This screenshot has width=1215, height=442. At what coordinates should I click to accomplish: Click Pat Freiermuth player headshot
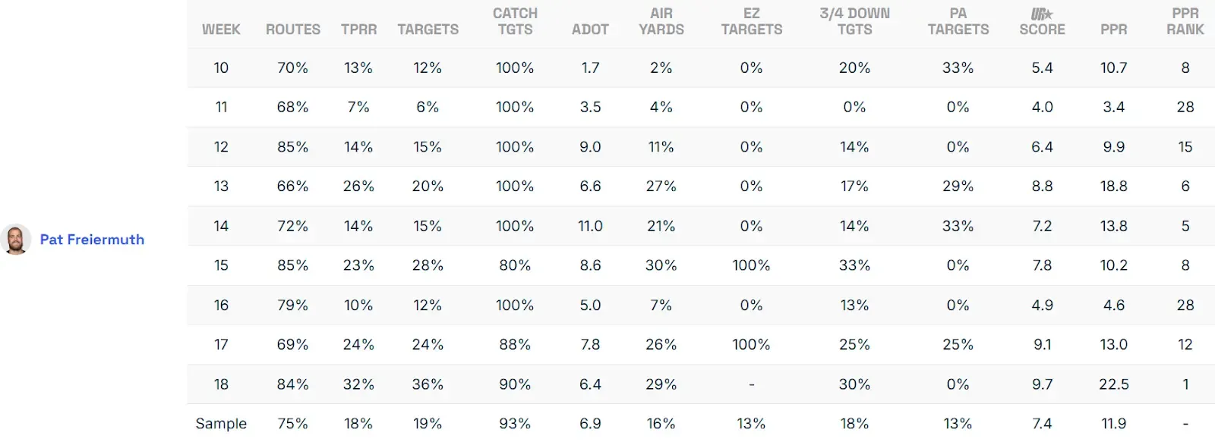coord(15,240)
